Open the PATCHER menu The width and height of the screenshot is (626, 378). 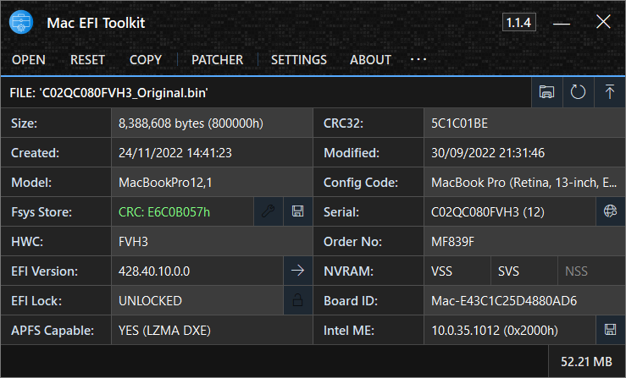coord(217,60)
